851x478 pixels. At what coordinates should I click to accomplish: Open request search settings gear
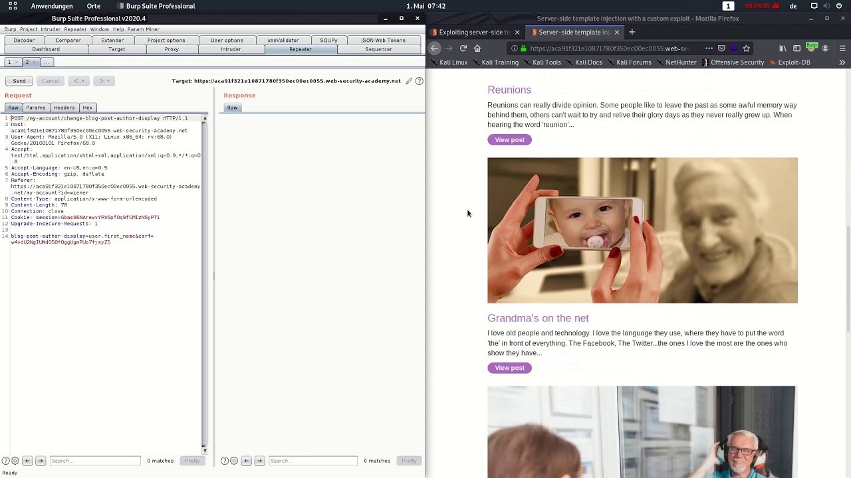pos(15,461)
